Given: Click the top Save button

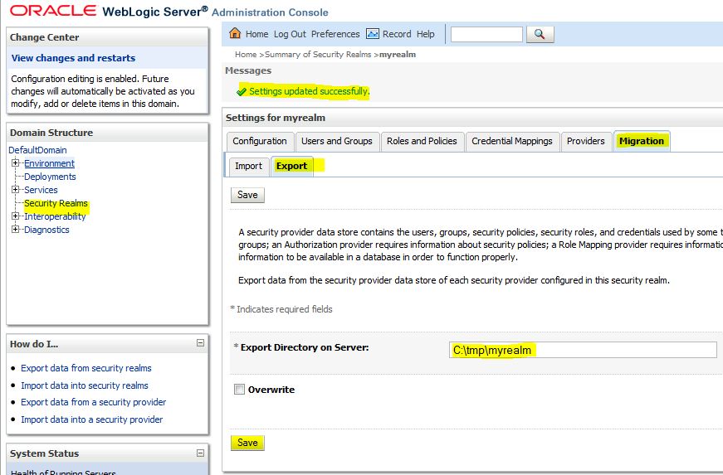Looking at the screenshot, I should tap(247, 195).
